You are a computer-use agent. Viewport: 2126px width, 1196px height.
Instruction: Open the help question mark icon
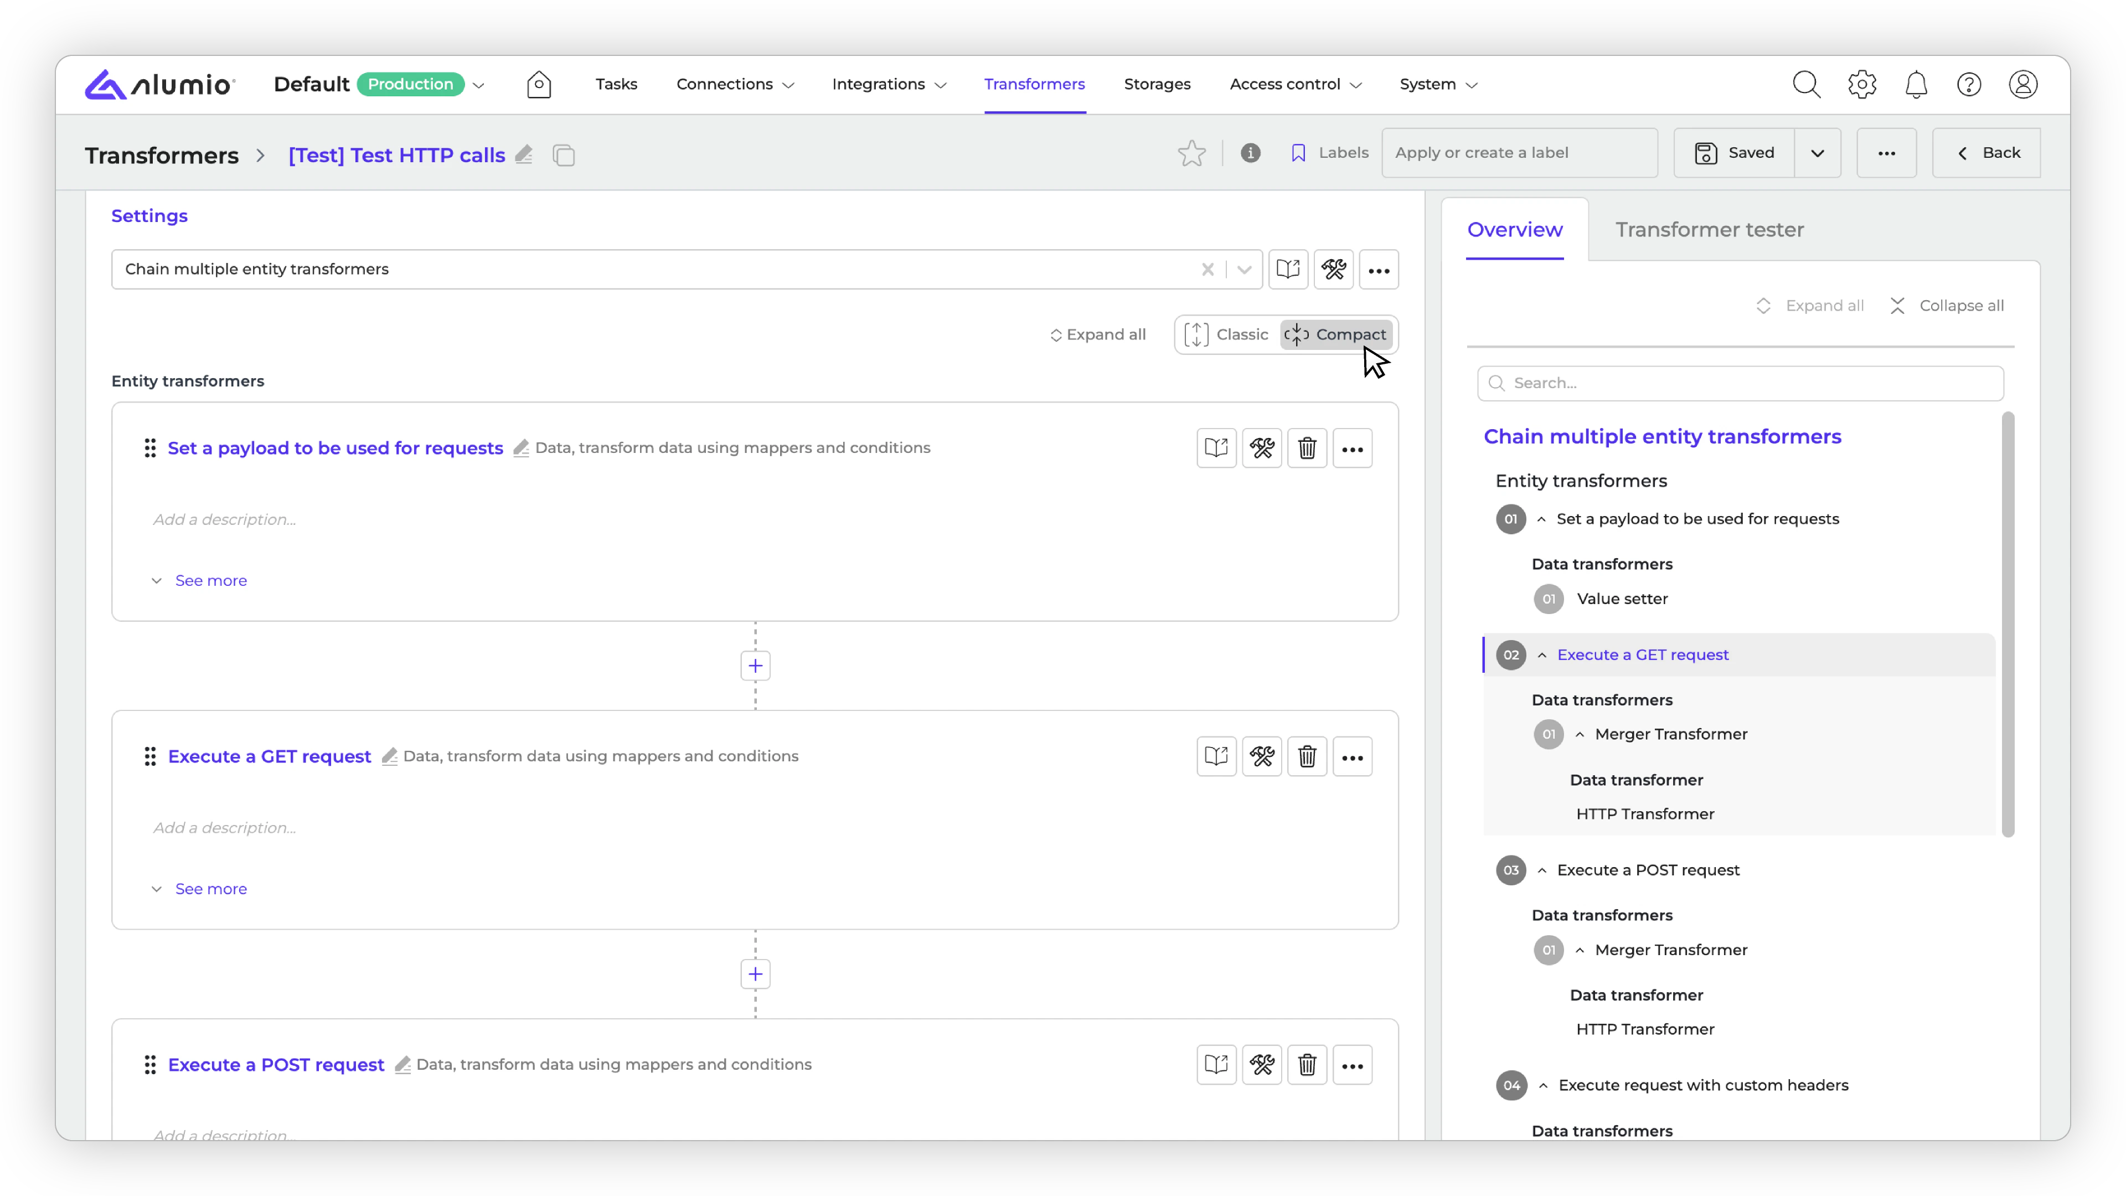click(x=1969, y=84)
